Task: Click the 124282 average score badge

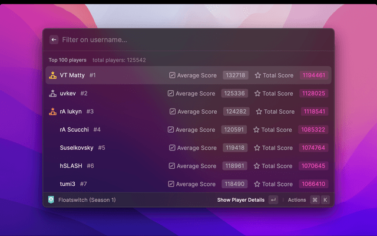Action: click(x=236, y=112)
